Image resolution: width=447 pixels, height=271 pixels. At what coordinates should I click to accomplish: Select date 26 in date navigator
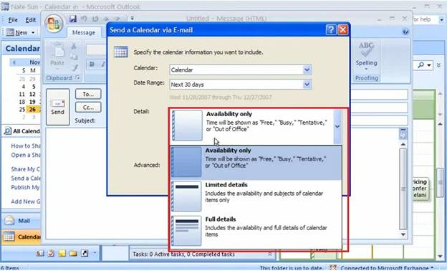point(32,109)
